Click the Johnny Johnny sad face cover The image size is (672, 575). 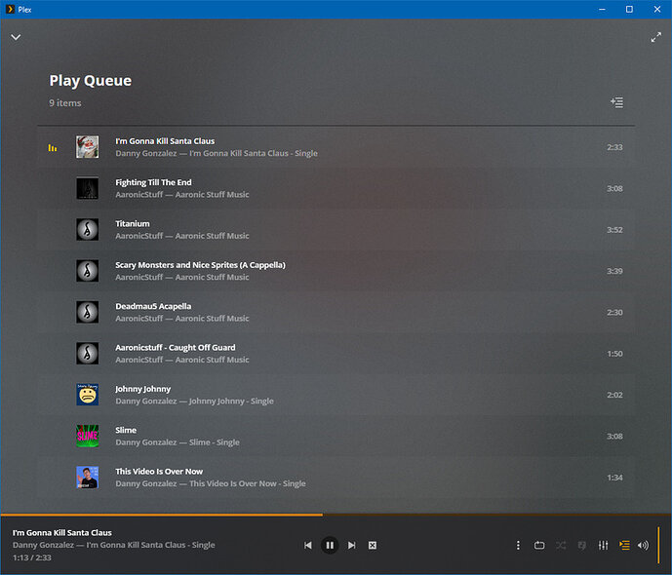pos(88,395)
